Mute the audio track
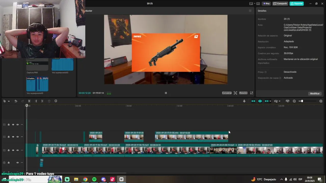326x183 pixels. click(x=18, y=163)
